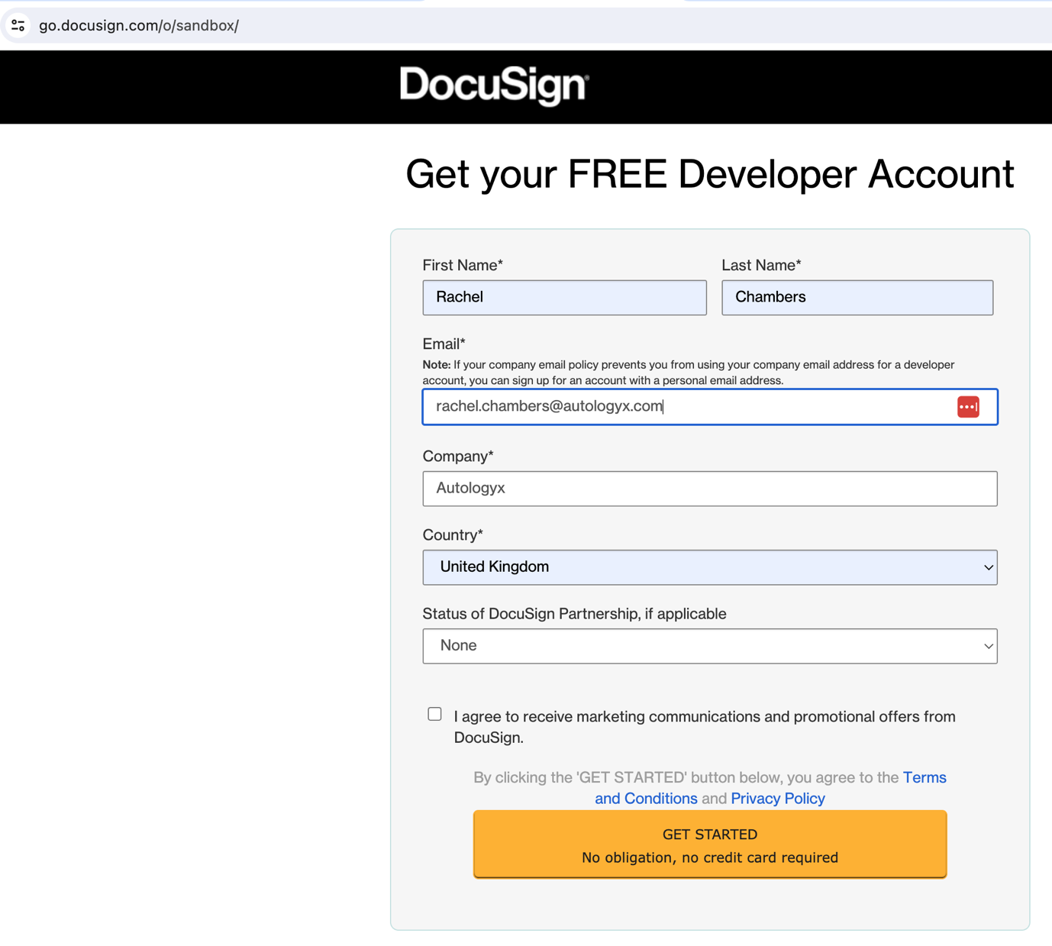Click the browser URL go.docusign.com/o/sandbox/

click(139, 26)
